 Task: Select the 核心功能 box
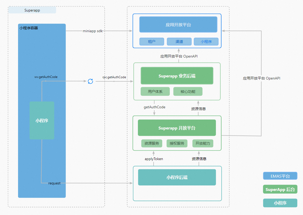[188, 91]
